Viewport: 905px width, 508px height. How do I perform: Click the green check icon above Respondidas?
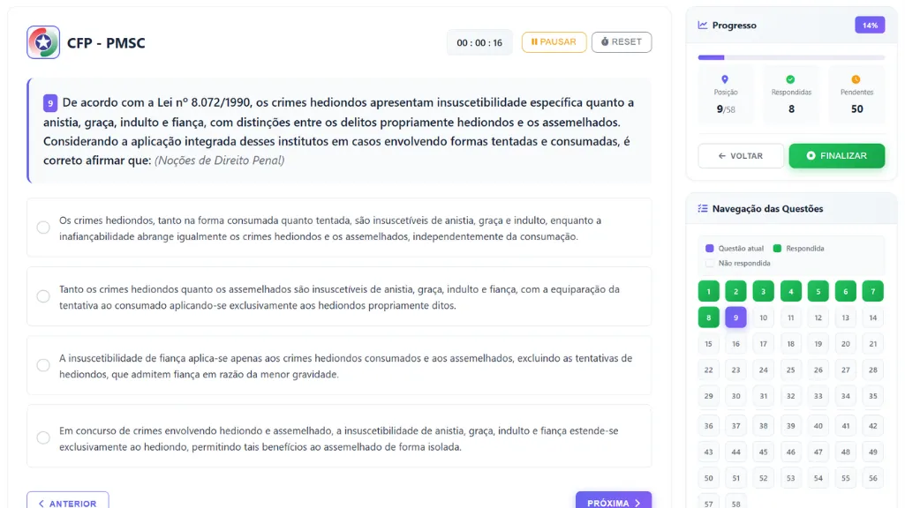point(790,80)
